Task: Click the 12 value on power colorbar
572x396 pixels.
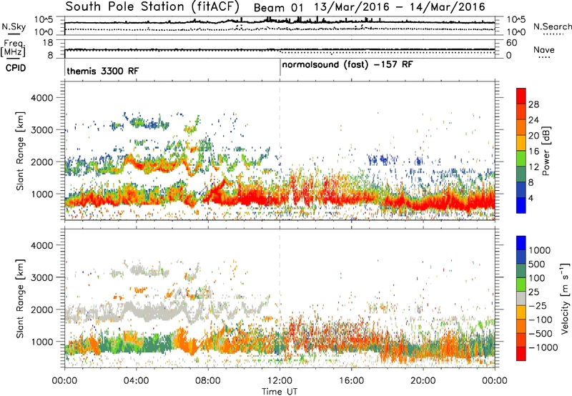Action: coord(533,167)
